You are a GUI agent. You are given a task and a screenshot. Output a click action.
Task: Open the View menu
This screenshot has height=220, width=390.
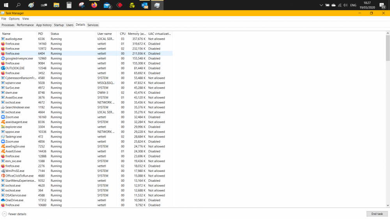(26, 19)
